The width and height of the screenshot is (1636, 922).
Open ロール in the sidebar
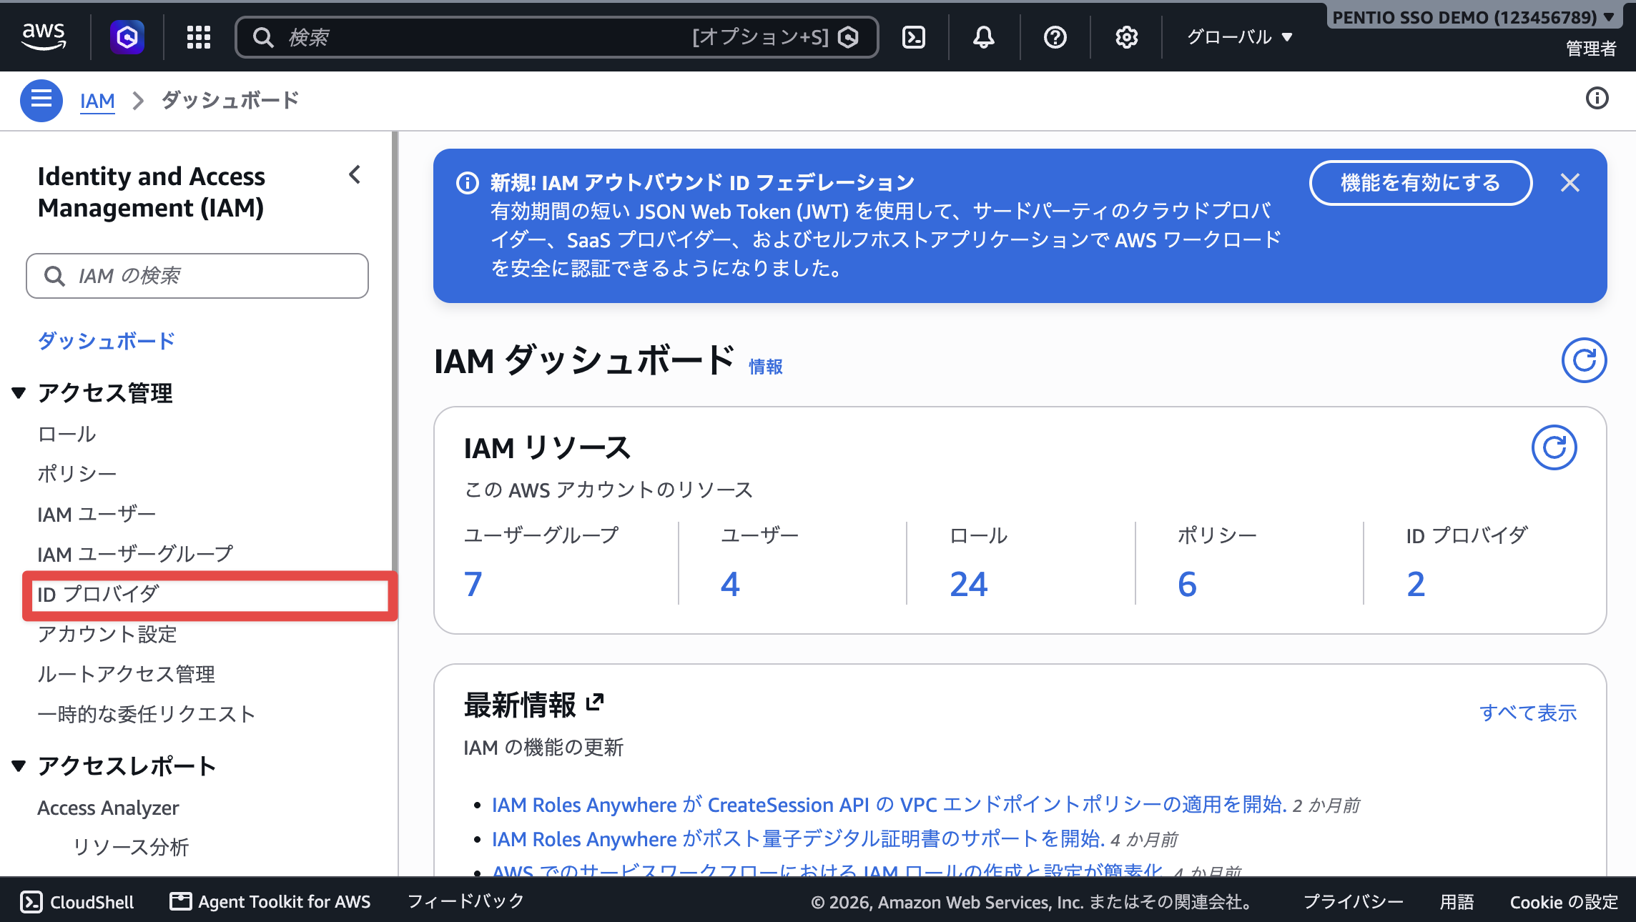[x=66, y=434]
